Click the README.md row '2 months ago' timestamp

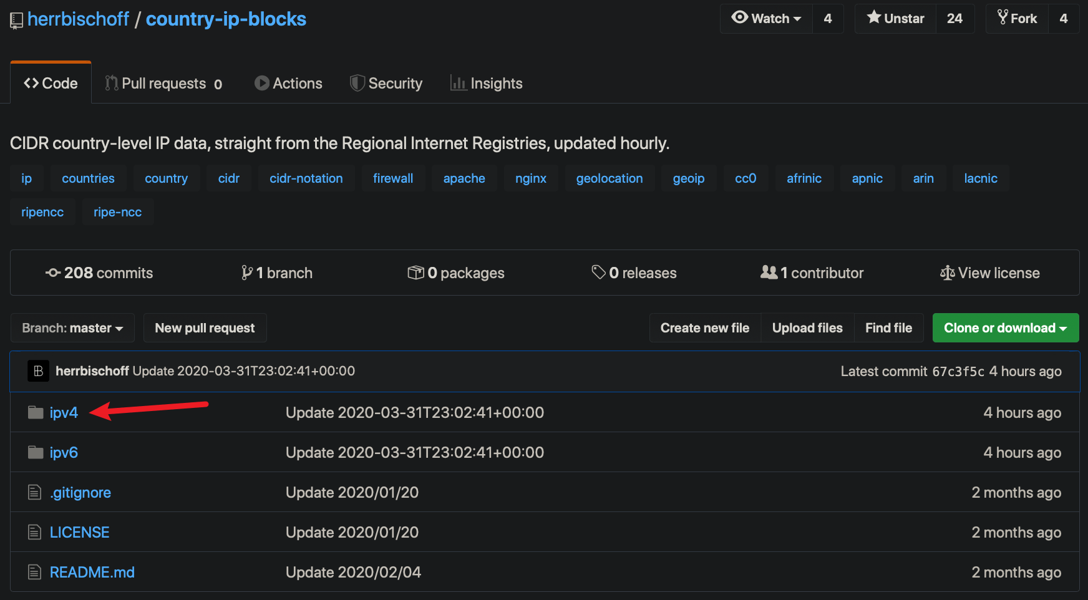1016,573
